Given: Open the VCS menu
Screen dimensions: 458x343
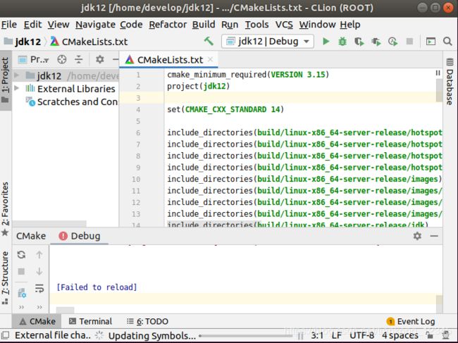Looking at the screenshot, I should pyautogui.click(x=284, y=25).
